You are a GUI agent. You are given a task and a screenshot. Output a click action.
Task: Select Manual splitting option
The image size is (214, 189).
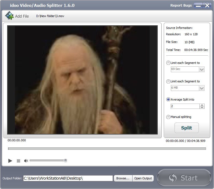click(168, 117)
